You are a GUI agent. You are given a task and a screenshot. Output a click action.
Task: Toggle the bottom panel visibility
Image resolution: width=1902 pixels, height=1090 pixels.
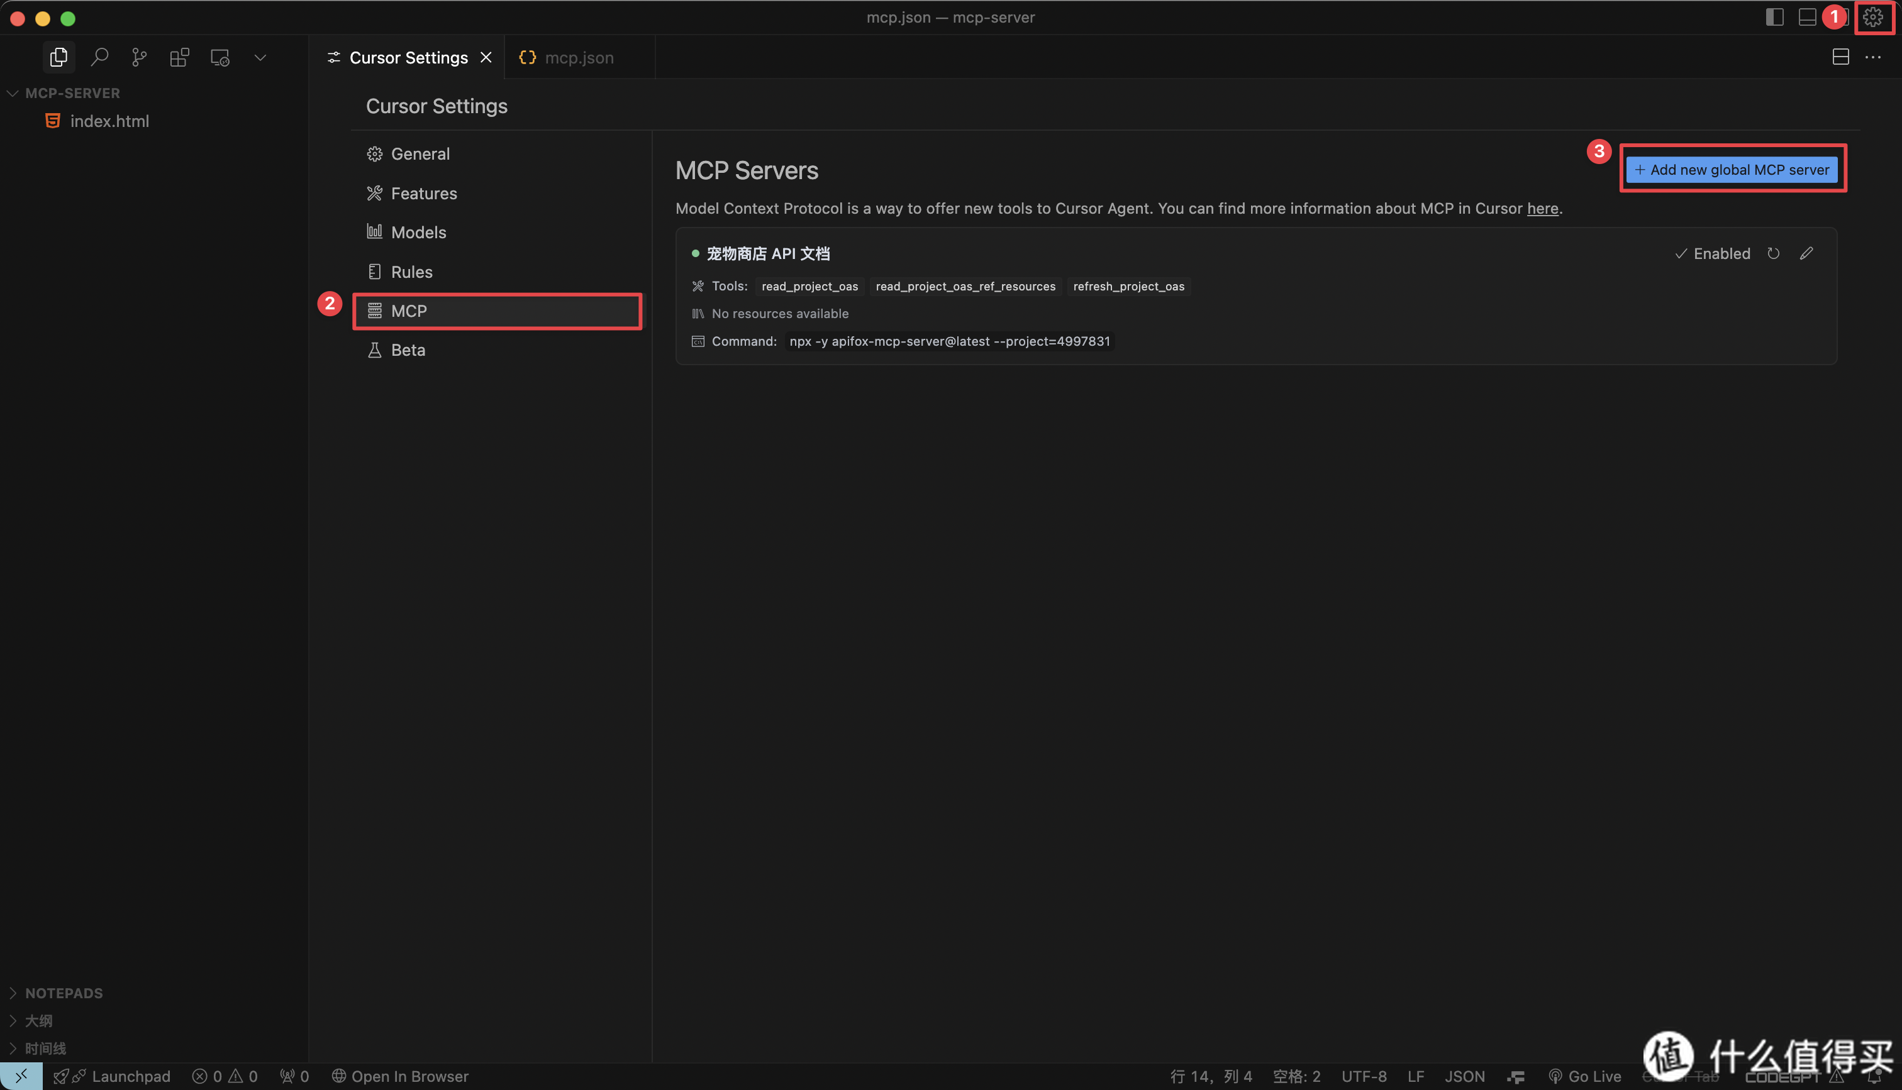[x=1807, y=17]
